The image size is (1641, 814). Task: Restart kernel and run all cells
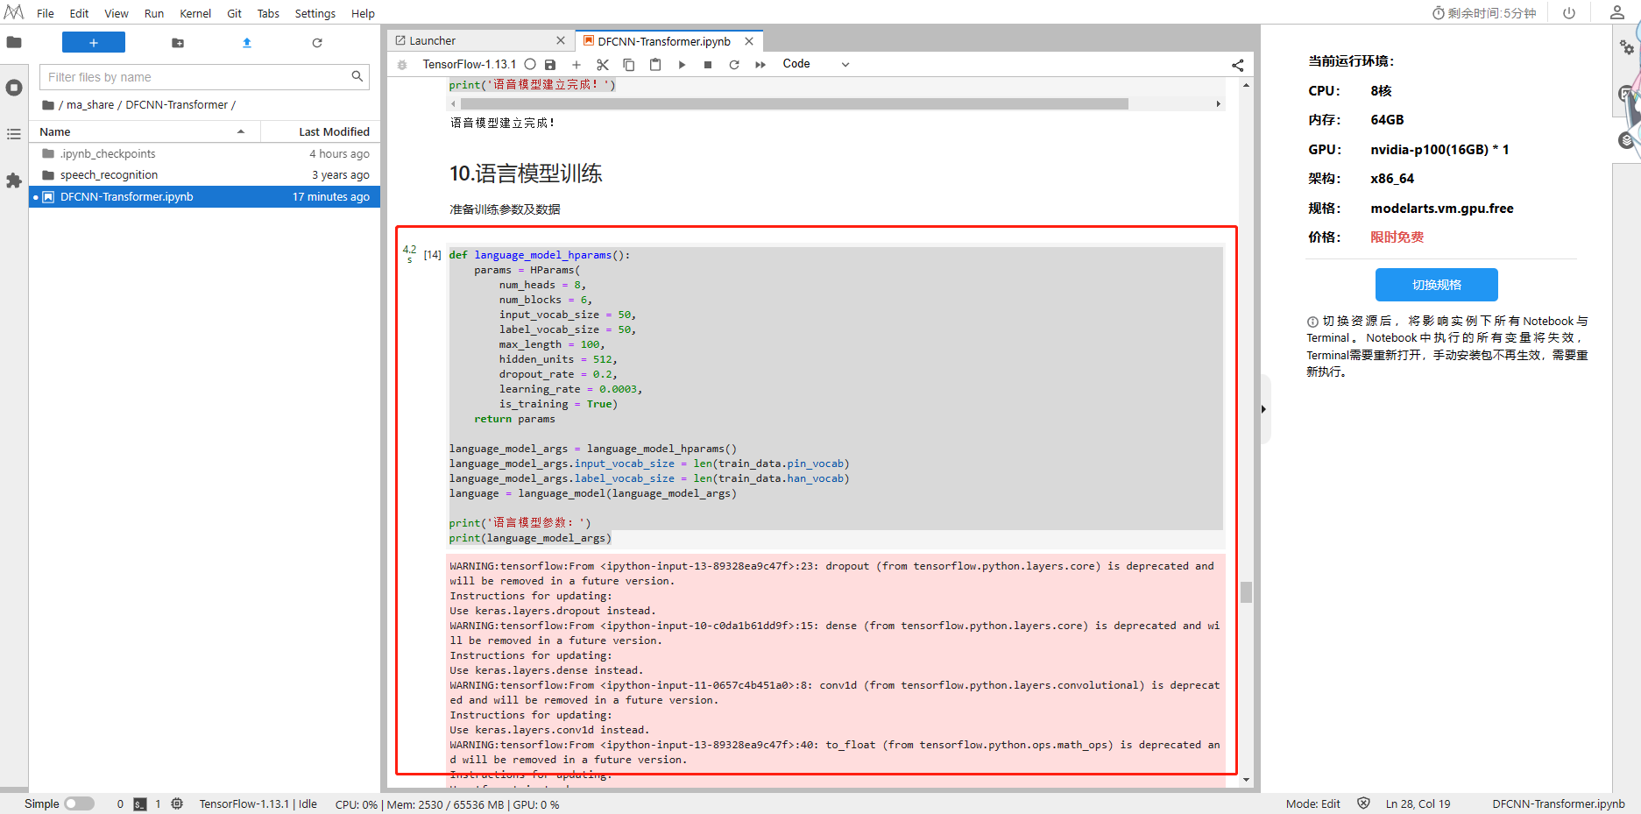pyautogui.click(x=760, y=65)
